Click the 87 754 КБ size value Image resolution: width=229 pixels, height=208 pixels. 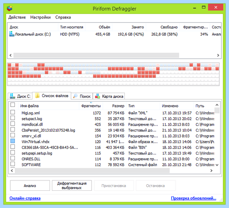pos(116,113)
